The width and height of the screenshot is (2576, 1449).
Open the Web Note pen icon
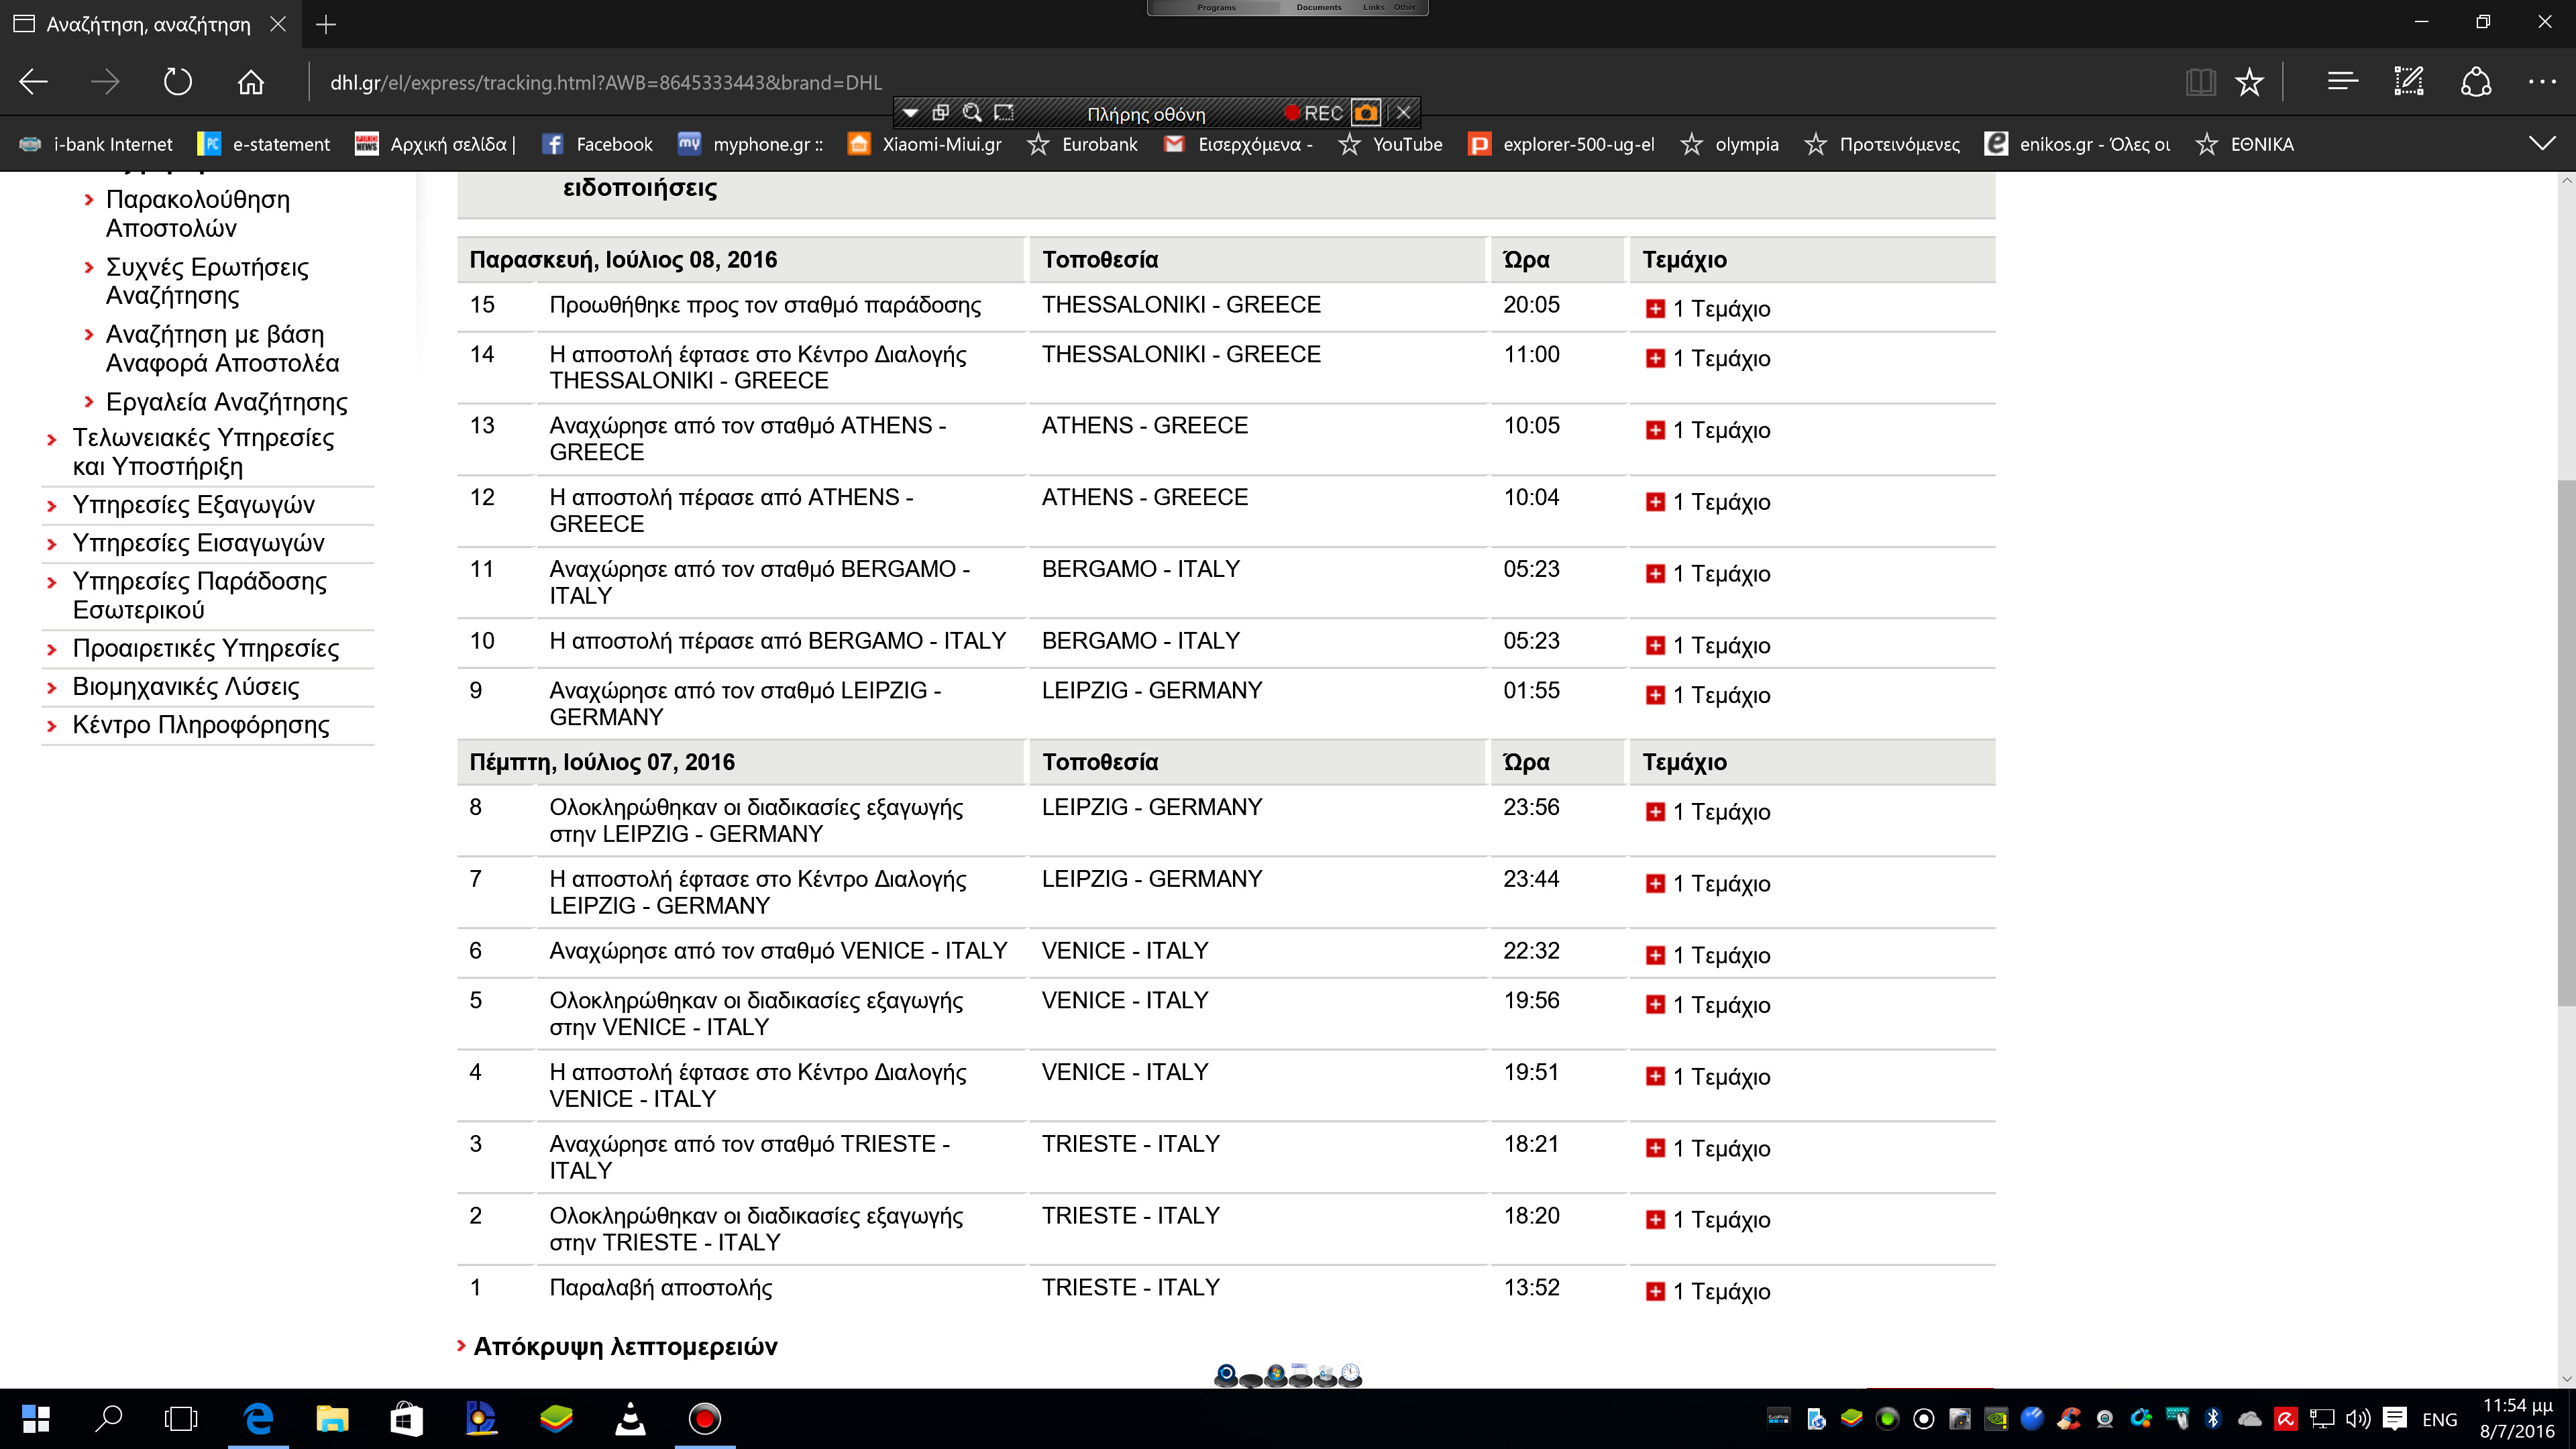(2408, 82)
